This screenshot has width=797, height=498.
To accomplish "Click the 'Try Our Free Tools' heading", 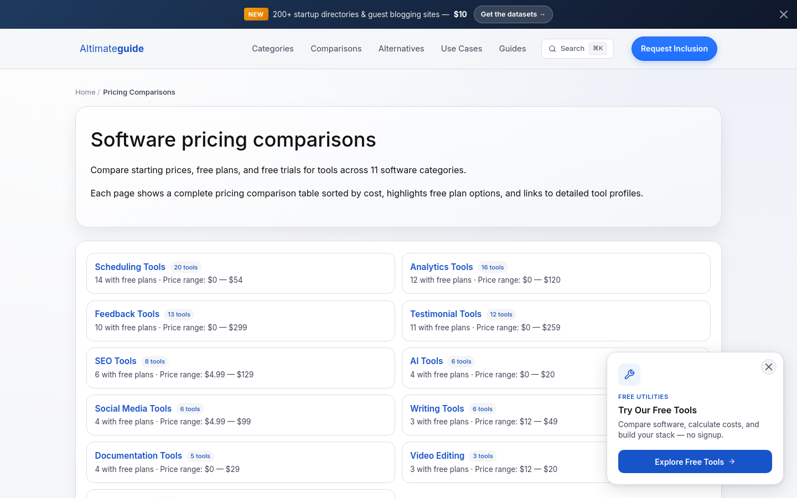I will pos(658,410).
